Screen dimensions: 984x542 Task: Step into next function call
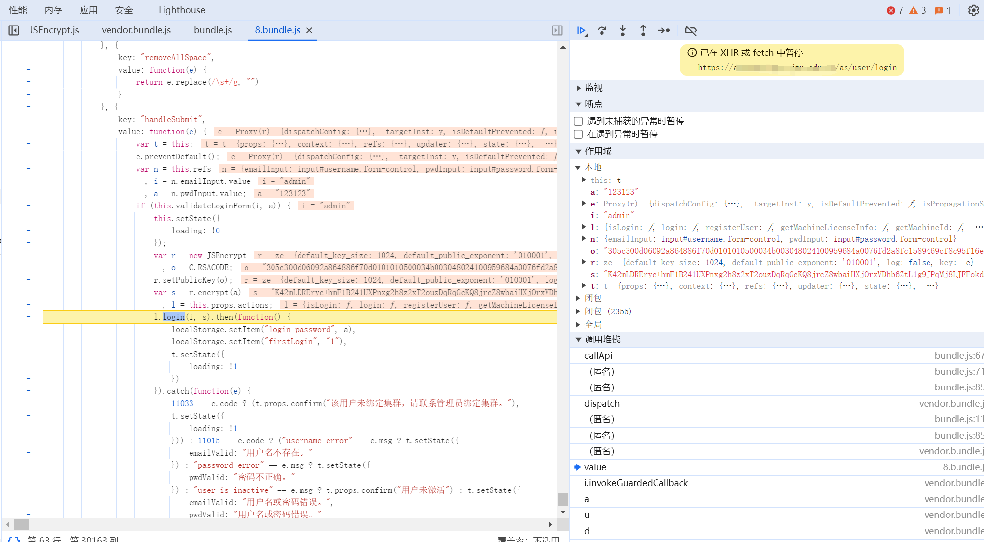[623, 30]
